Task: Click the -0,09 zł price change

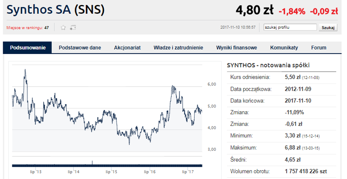Action: coord(324,11)
